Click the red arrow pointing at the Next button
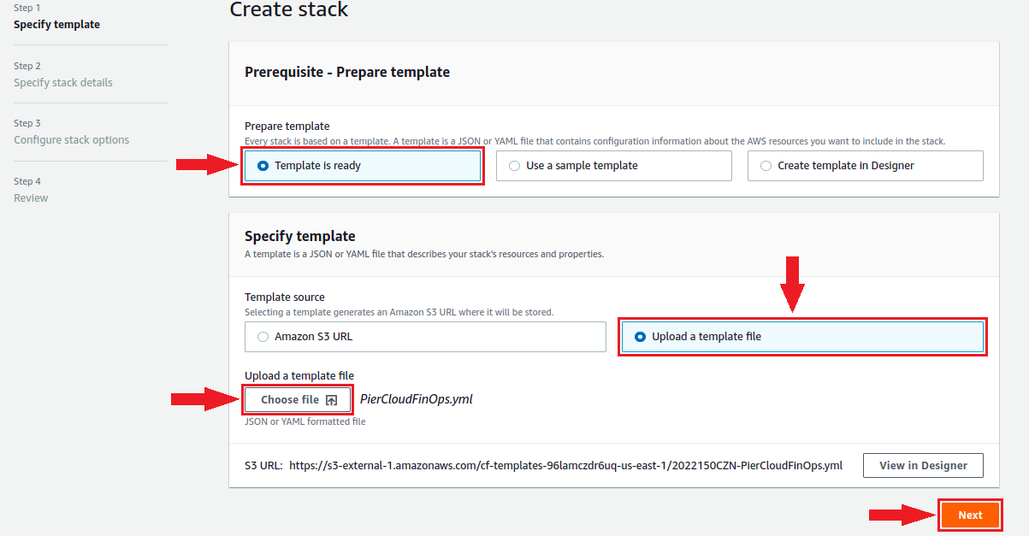Image resolution: width=1029 pixels, height=536 pixels. pos(900,515)
